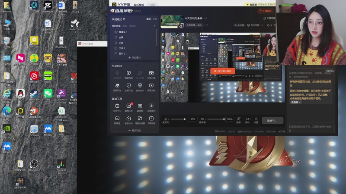Click the scene list scrollbar

157,38
